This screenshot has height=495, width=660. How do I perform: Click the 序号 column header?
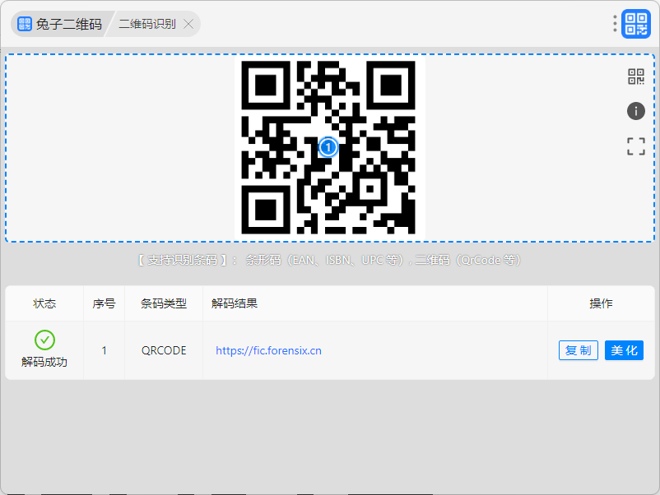coord(104,303)
